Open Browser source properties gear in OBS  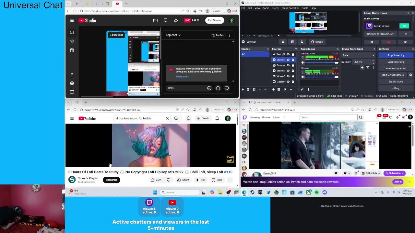[x=283, y=42]
